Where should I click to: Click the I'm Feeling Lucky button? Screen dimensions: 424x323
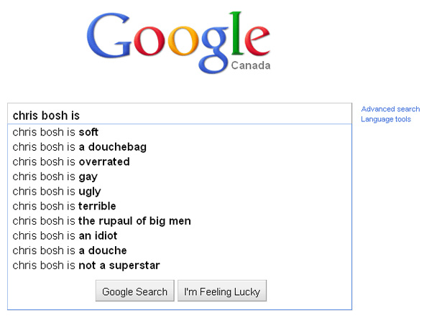tap(222, 291)
